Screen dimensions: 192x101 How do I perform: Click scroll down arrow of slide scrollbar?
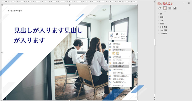pos(155,95)
